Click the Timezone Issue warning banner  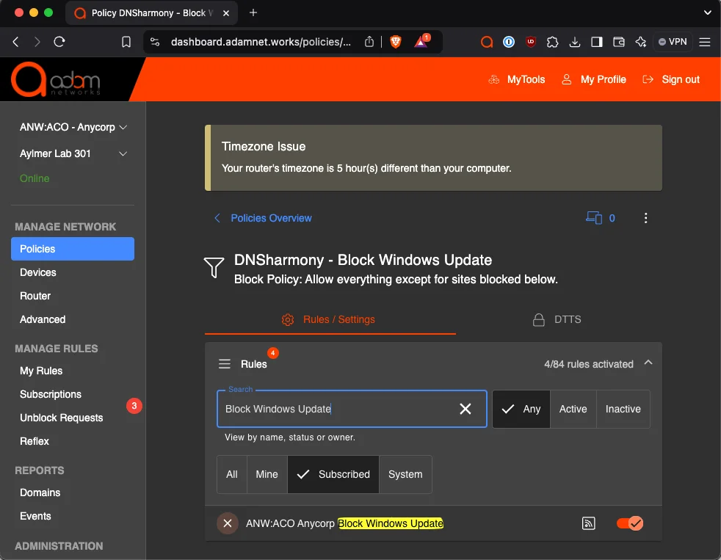pos(433,158)
